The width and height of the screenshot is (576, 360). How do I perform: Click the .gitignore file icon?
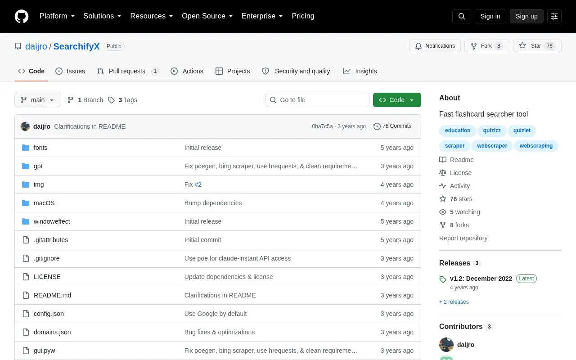pyautogui.click(x=26, y=258)
